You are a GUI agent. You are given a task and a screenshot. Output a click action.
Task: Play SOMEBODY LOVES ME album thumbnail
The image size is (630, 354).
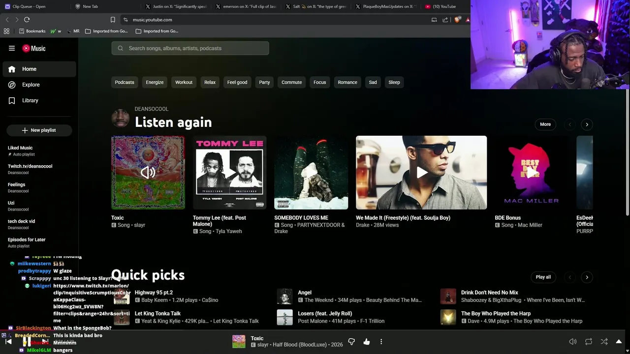311,173
